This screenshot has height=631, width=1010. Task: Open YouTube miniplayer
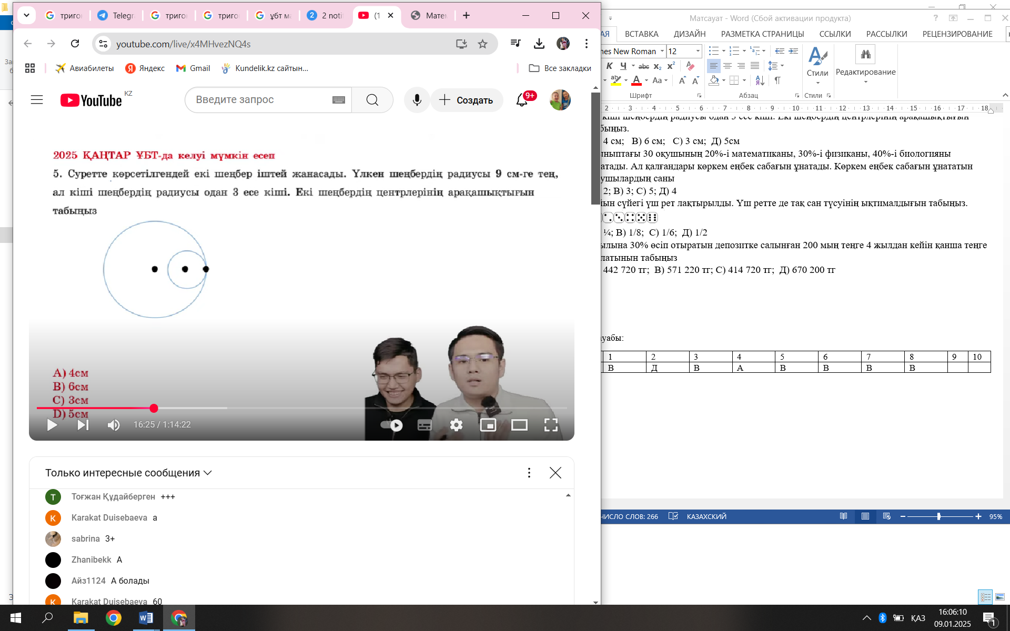pos(488,425)
